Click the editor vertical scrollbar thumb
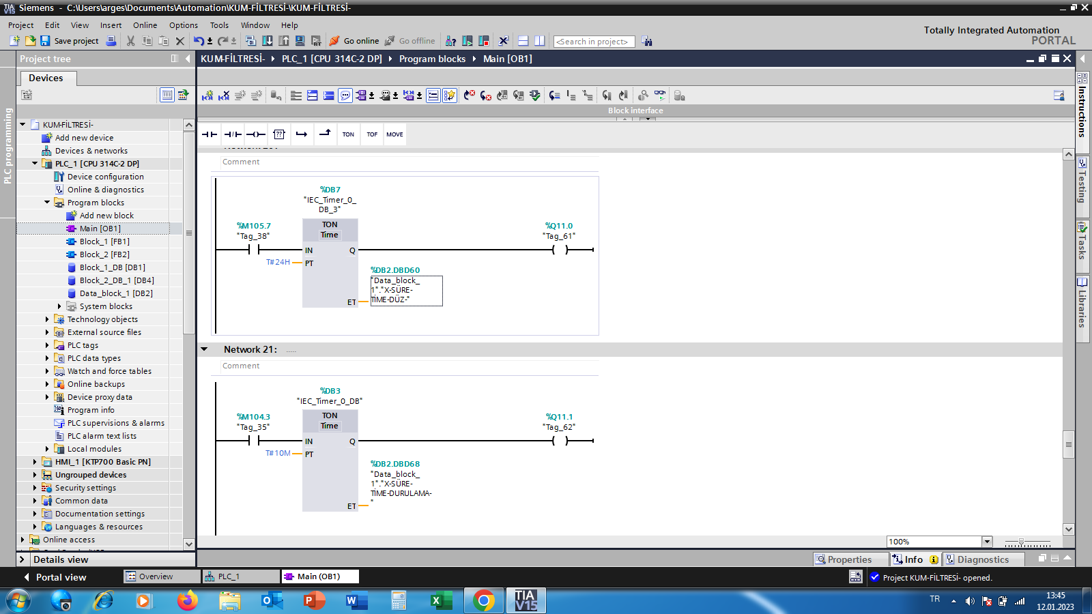 pos(1069,444)
